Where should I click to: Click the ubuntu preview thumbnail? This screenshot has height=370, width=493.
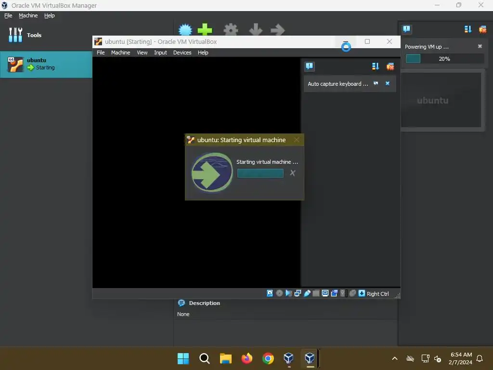(x=441, y=100)
